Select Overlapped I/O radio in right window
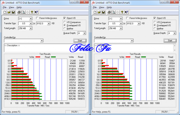Screen dimensions: 180x115 tap(155, 25)
